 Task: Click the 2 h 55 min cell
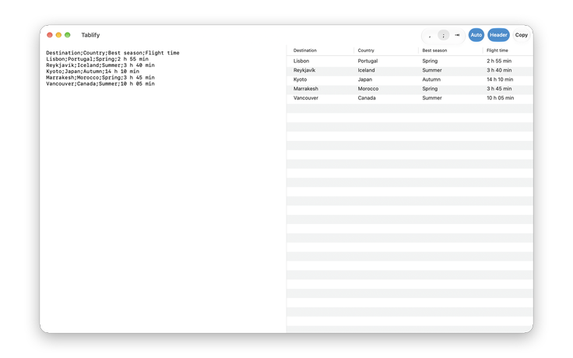click(499, 61)
